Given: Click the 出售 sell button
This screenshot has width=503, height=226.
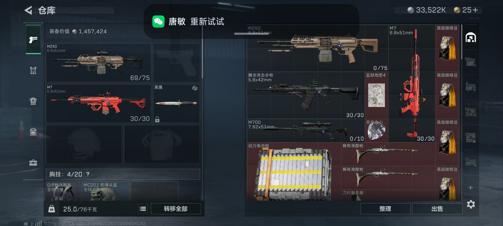Looking at the screenshot, I should 437,209.
